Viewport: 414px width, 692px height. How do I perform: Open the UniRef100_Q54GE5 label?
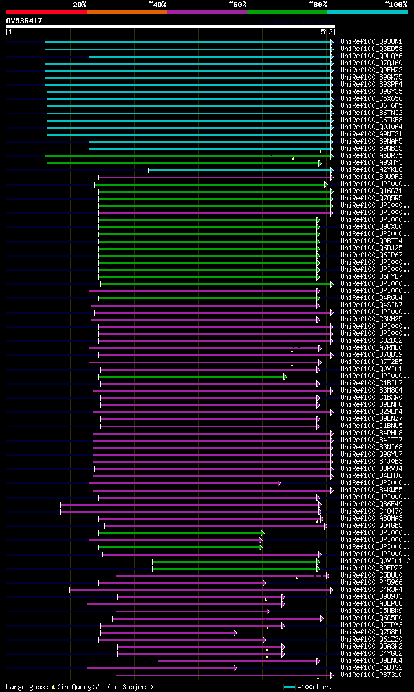coord(371,526)
